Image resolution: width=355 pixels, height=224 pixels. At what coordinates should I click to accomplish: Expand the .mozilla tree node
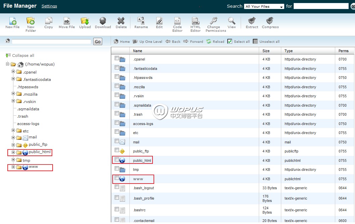tap(13, 94)
